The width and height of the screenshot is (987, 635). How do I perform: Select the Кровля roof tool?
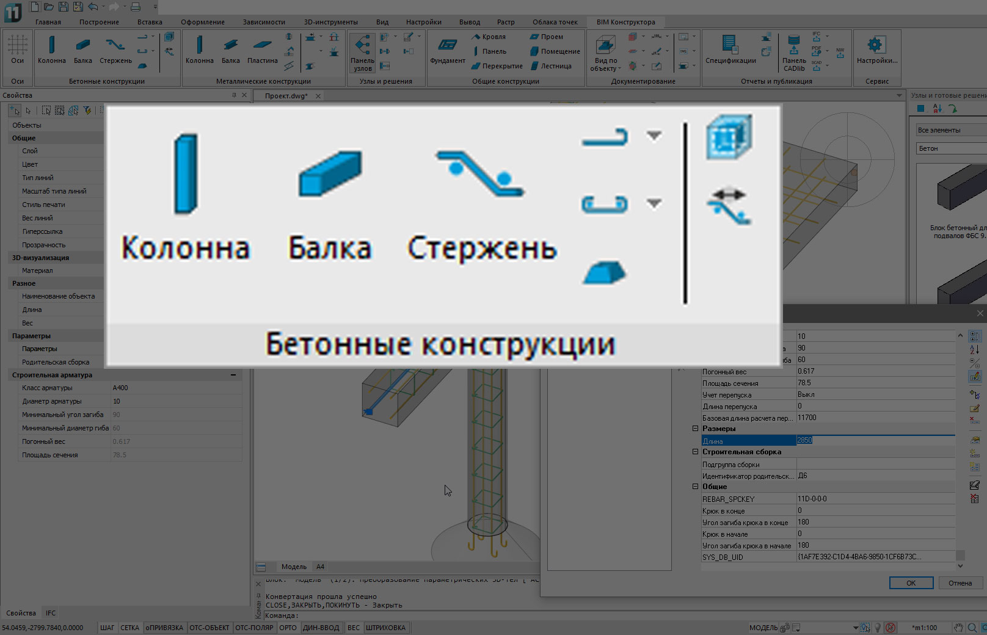pos(489,37)
